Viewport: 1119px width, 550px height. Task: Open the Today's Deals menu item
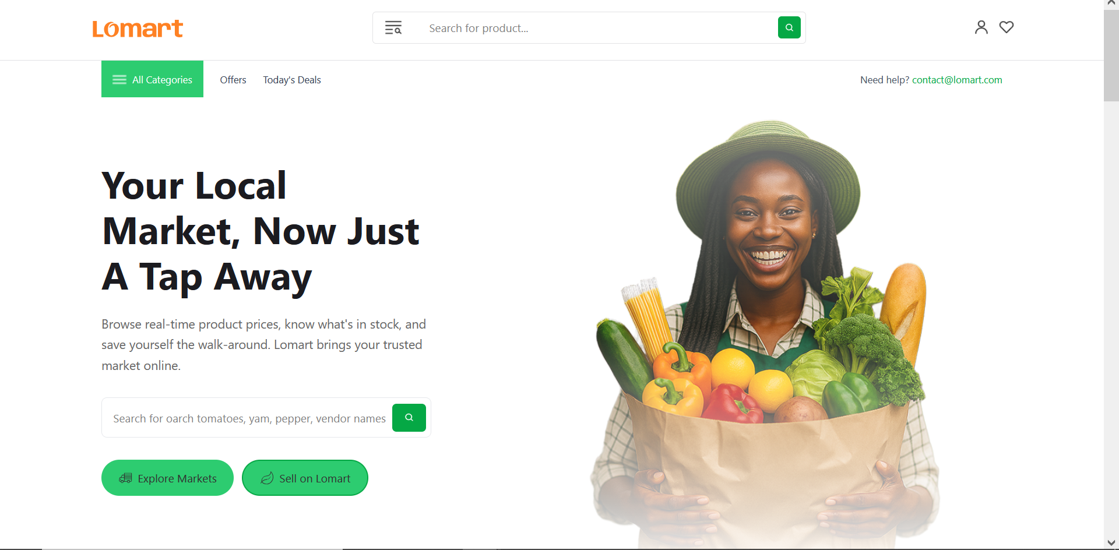[292, 80]
